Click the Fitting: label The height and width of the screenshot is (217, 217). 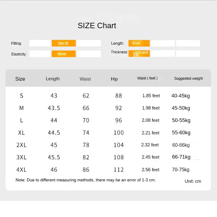pos(16,43)
